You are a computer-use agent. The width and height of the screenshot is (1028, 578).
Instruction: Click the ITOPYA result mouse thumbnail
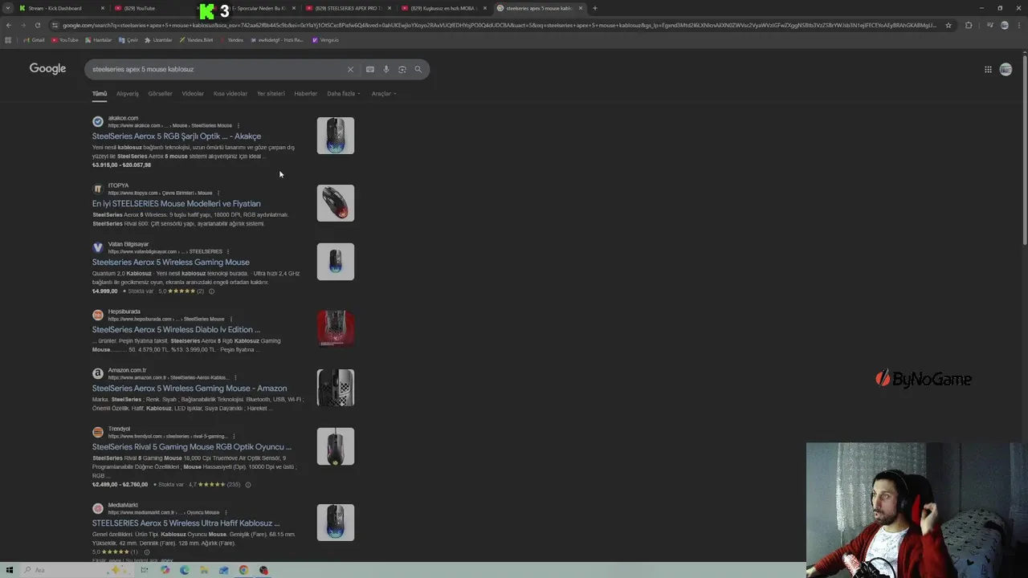(336, 203)
